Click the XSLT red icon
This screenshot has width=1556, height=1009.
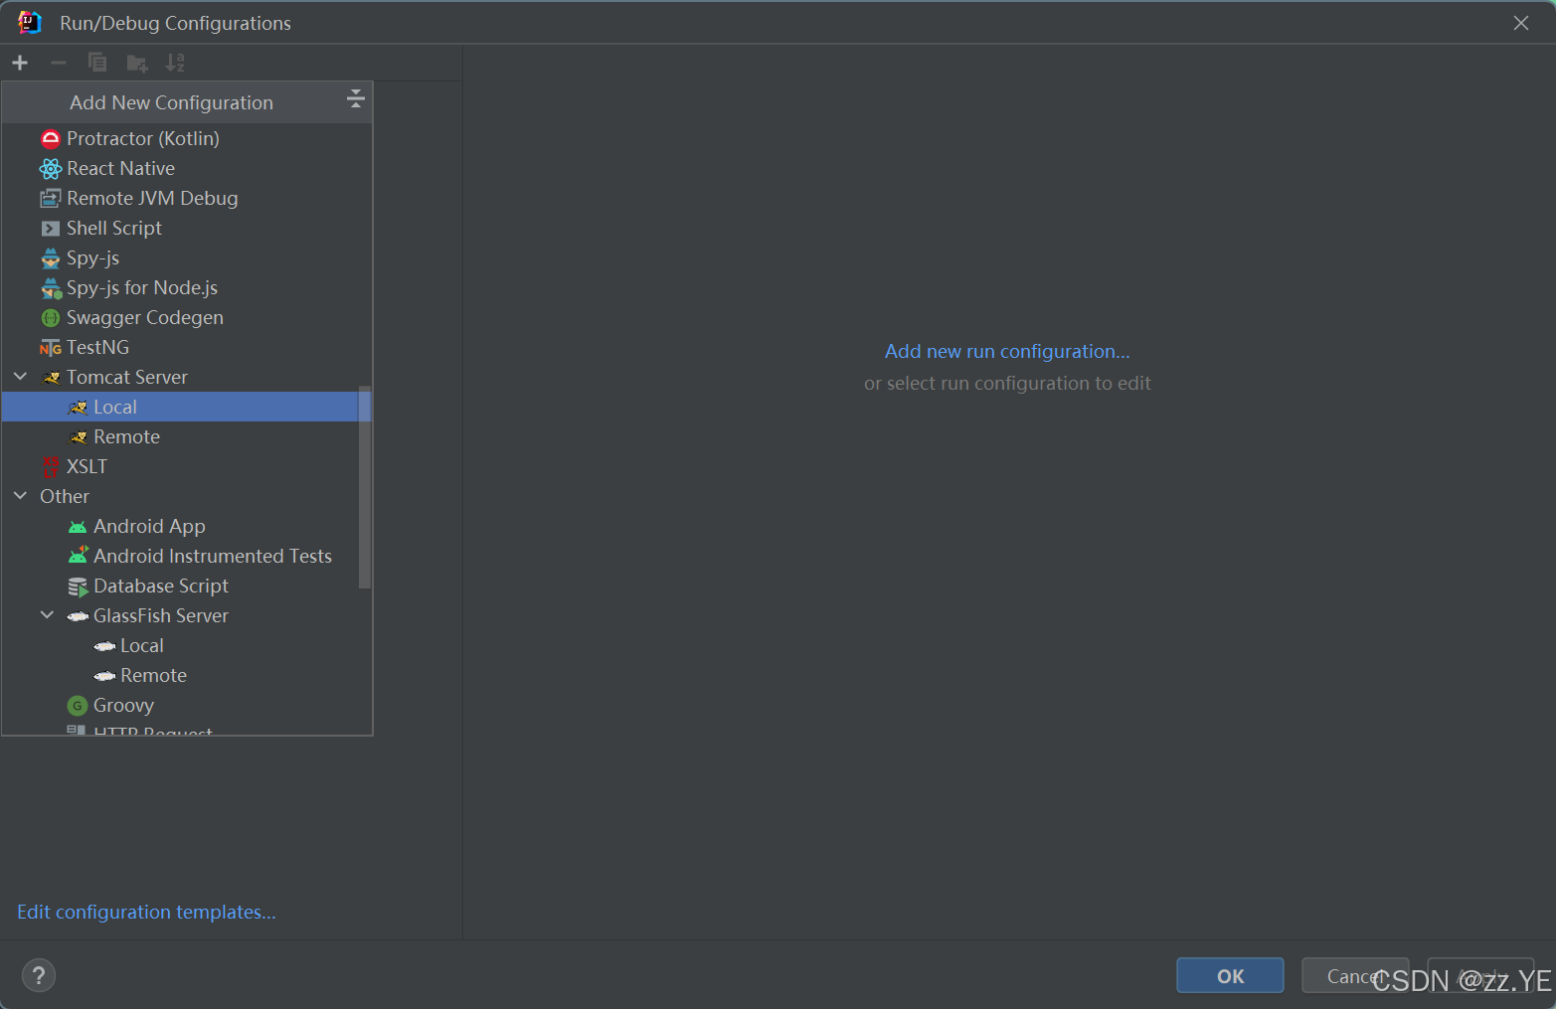click(51, 467)
